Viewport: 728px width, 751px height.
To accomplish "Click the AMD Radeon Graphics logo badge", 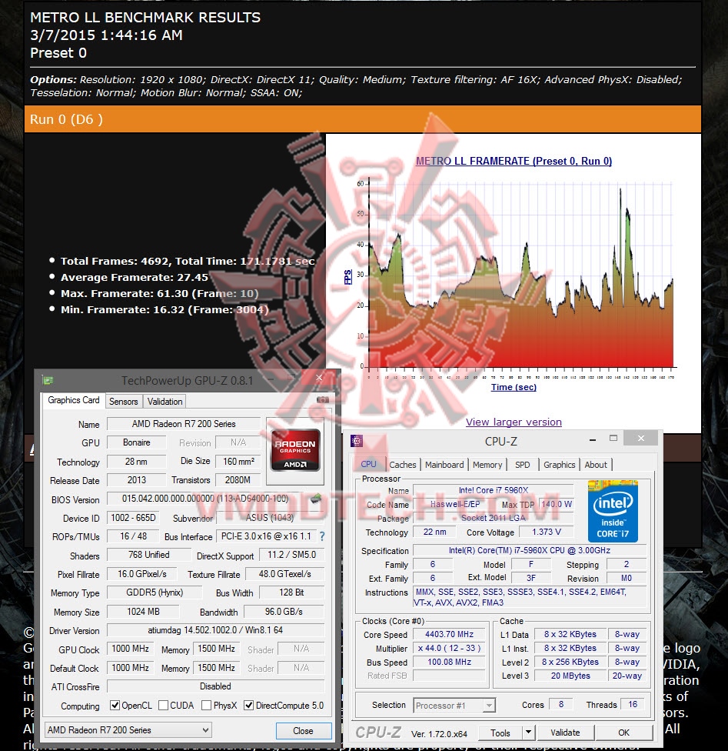I will click(x=295, y=449).
